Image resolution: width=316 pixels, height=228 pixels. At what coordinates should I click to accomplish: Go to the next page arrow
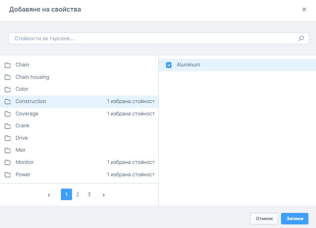(x=103, y=195)
